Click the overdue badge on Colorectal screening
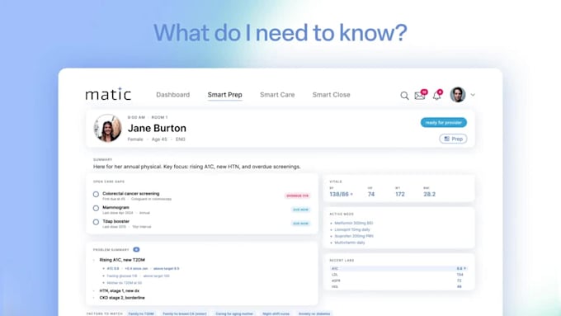 point(297,196)
